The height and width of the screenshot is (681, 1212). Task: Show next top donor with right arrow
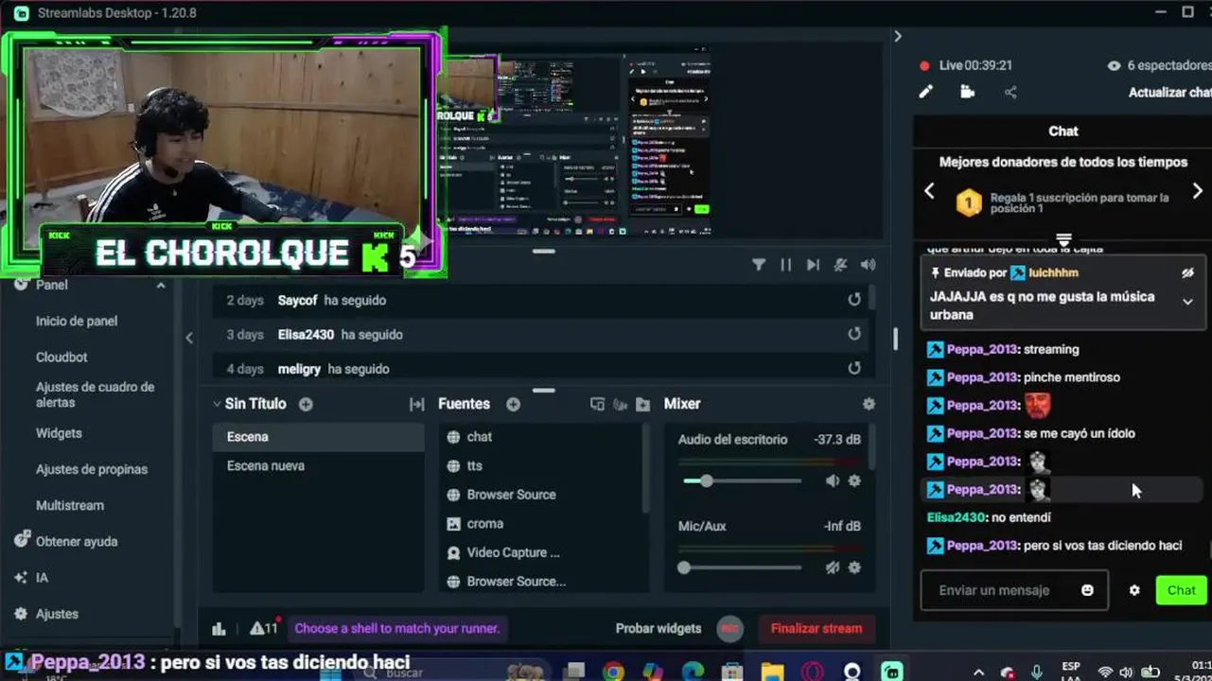tap(1197, 191)
